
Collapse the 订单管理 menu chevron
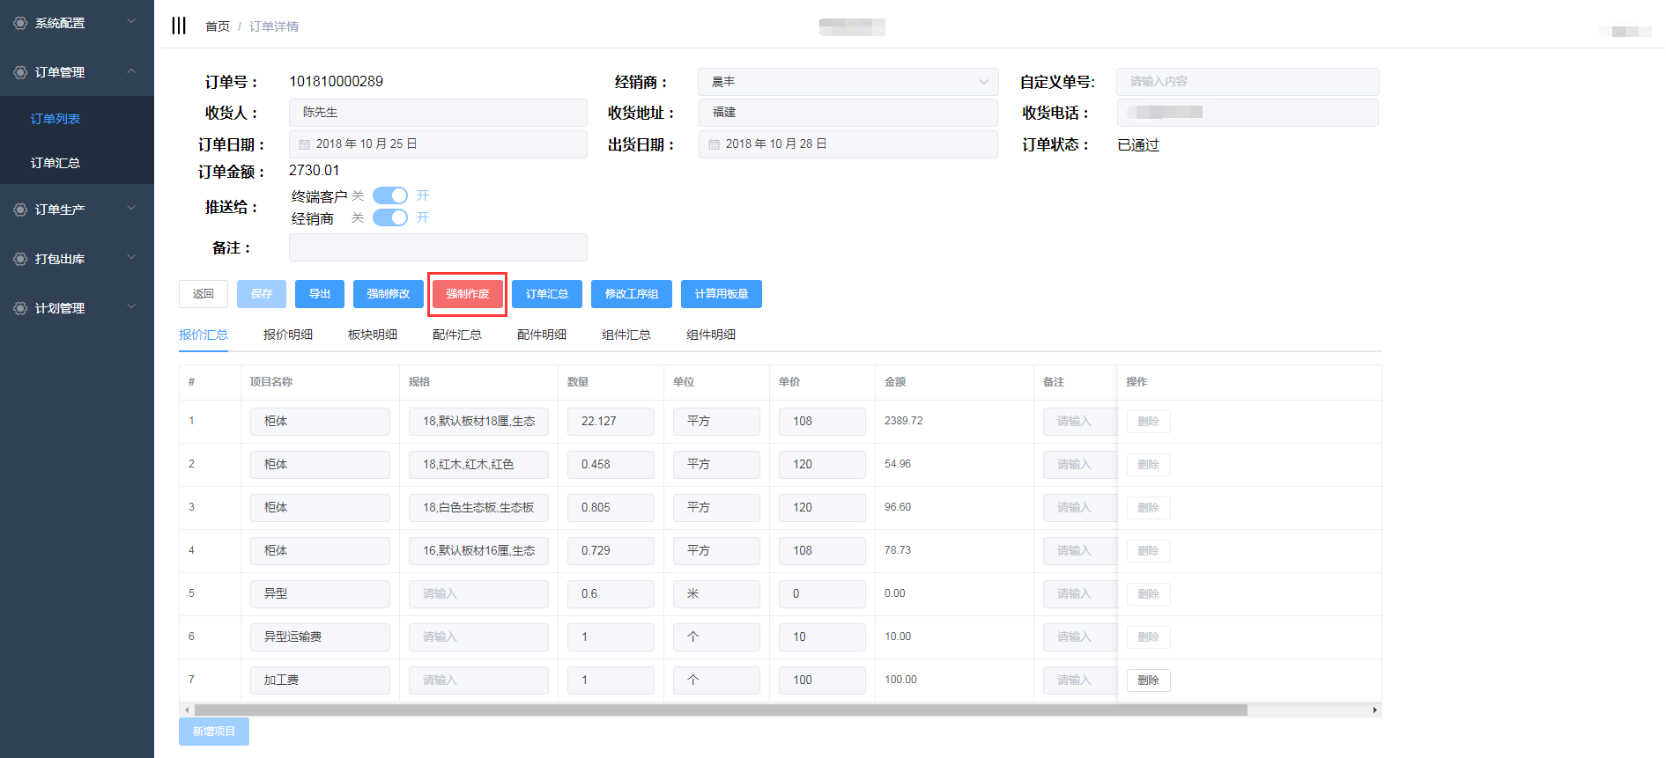tap(131, 70)
